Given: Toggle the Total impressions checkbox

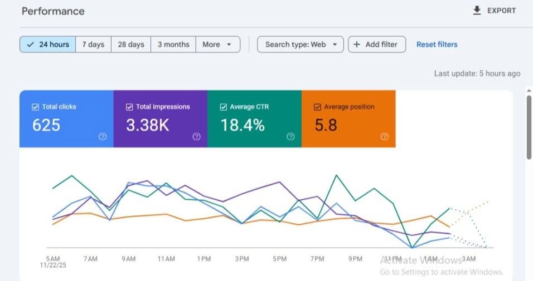Looking at the screenshot, I should tap(129, 107).
